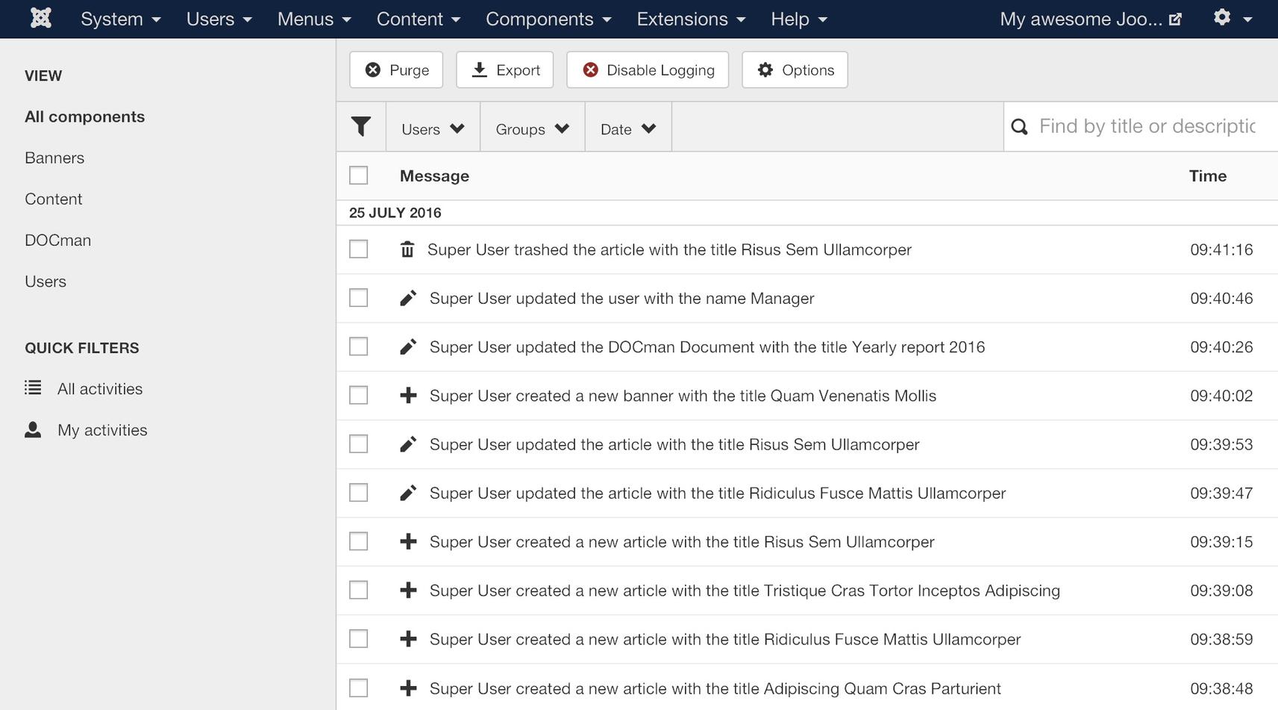Open the Menus menu
The width and height of the screenshot is (1278, 710).
click(x=314, y=19)
